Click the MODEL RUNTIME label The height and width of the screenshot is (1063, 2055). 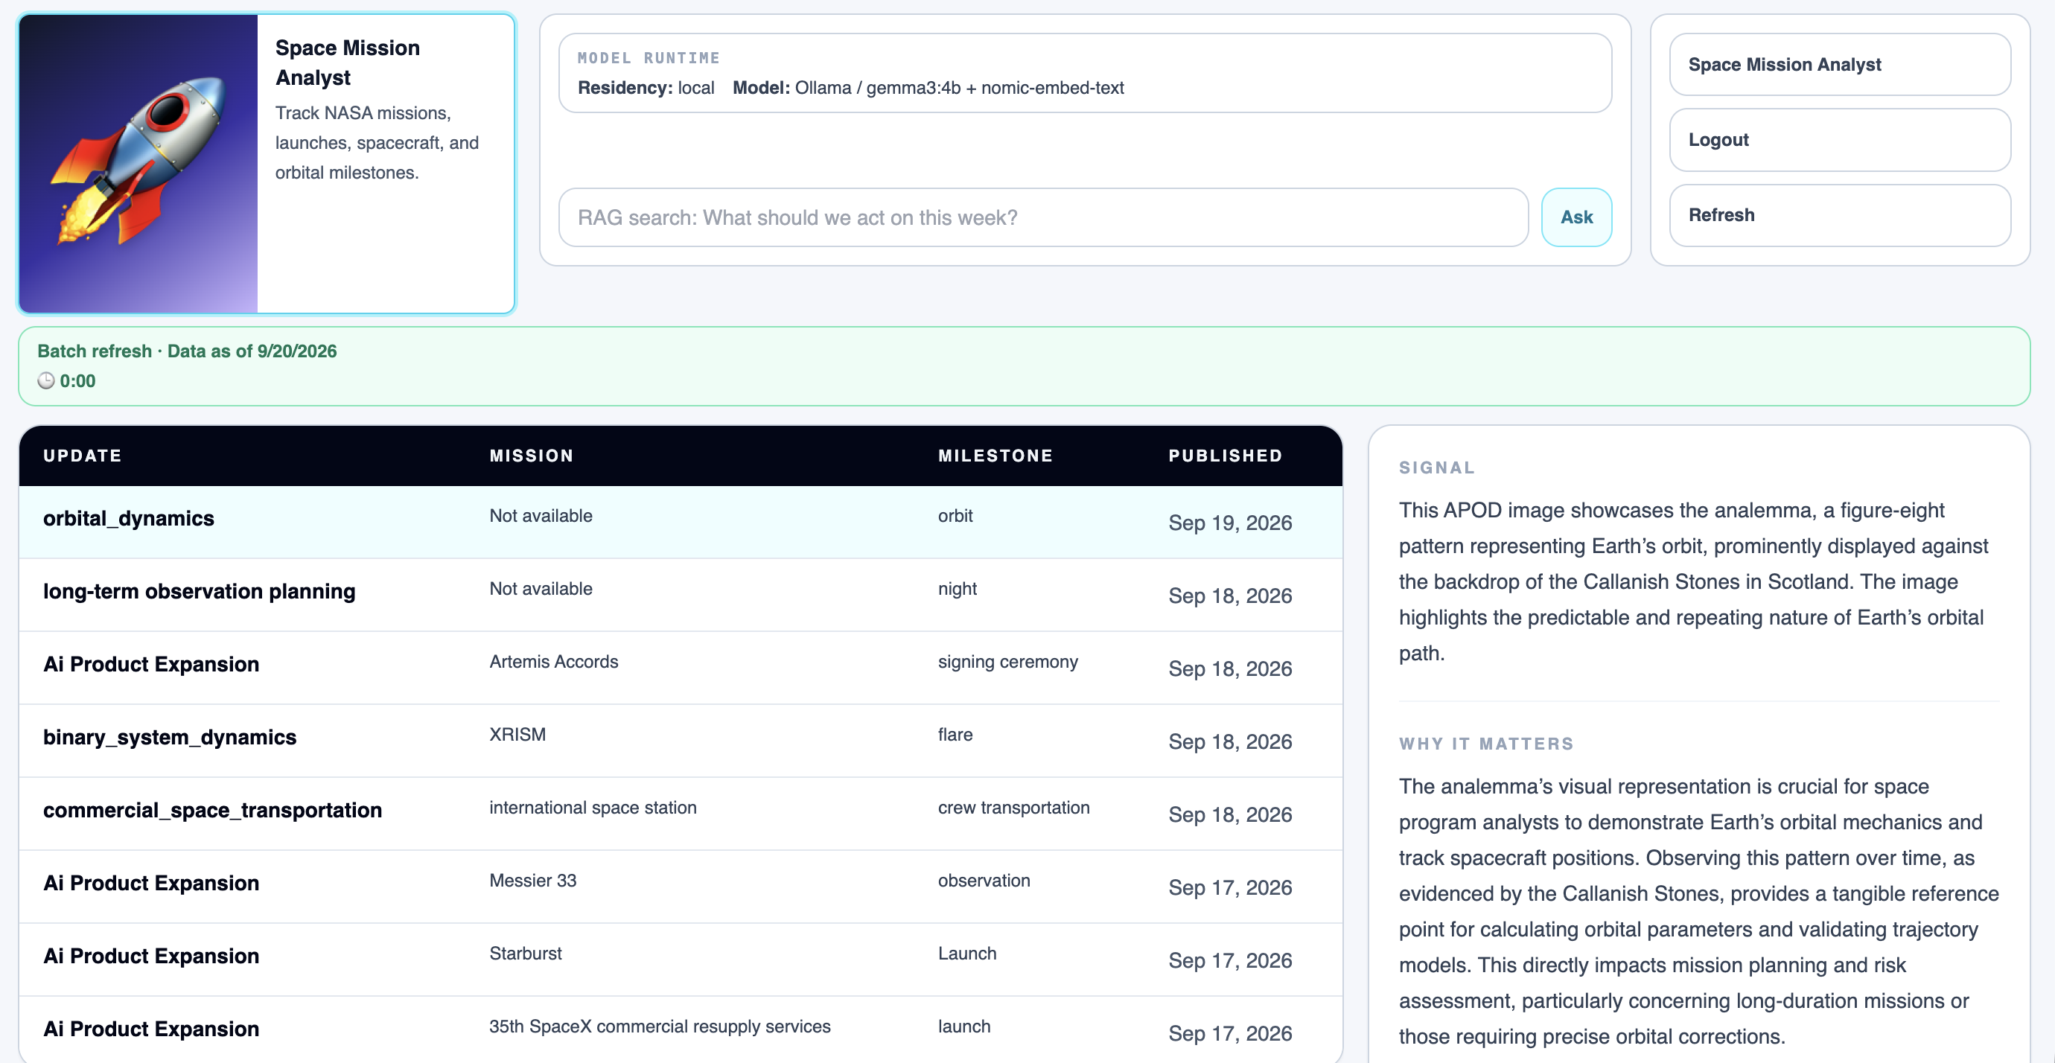coord(649,57)
